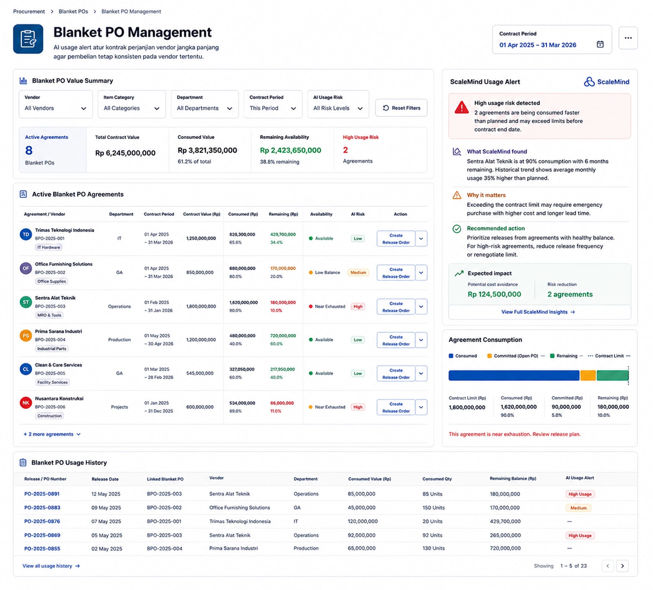Click the TD avatar for Trimas Teknologi

tap(26, 234)
